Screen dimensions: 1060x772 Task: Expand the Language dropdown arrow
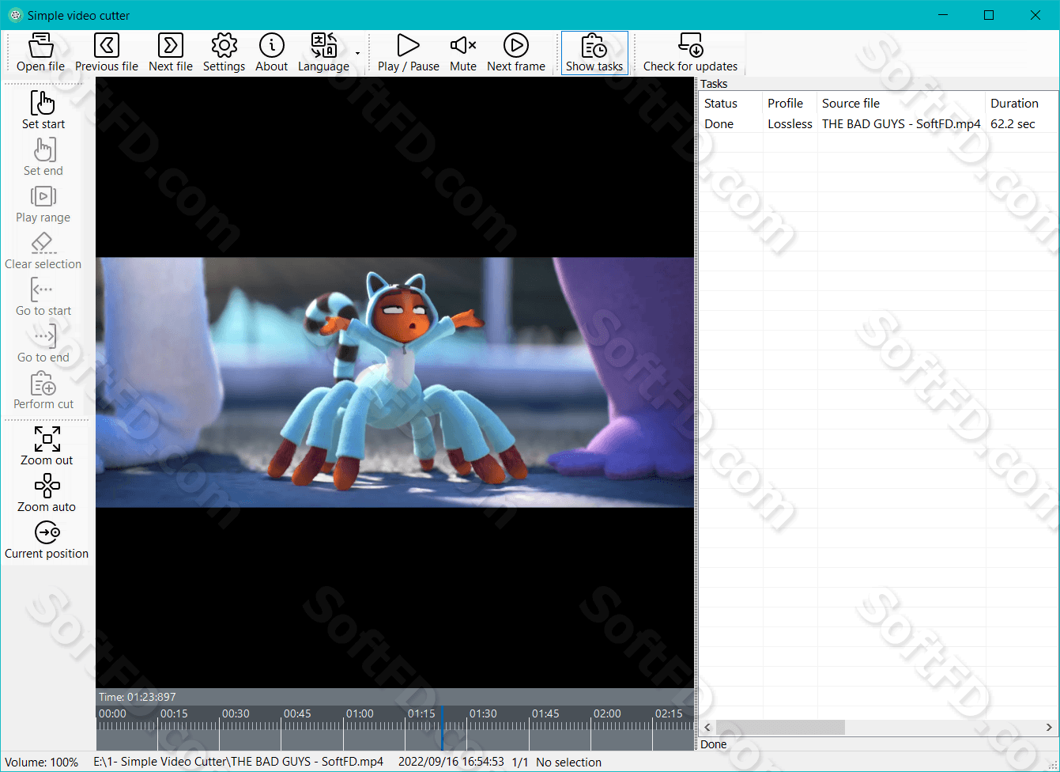coord(357,54)
